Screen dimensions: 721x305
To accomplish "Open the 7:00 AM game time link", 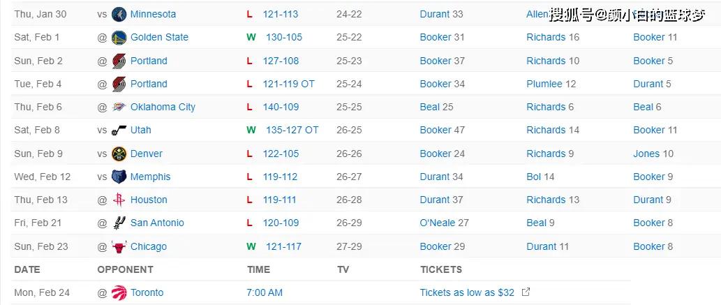I will [x=265, y=292].
